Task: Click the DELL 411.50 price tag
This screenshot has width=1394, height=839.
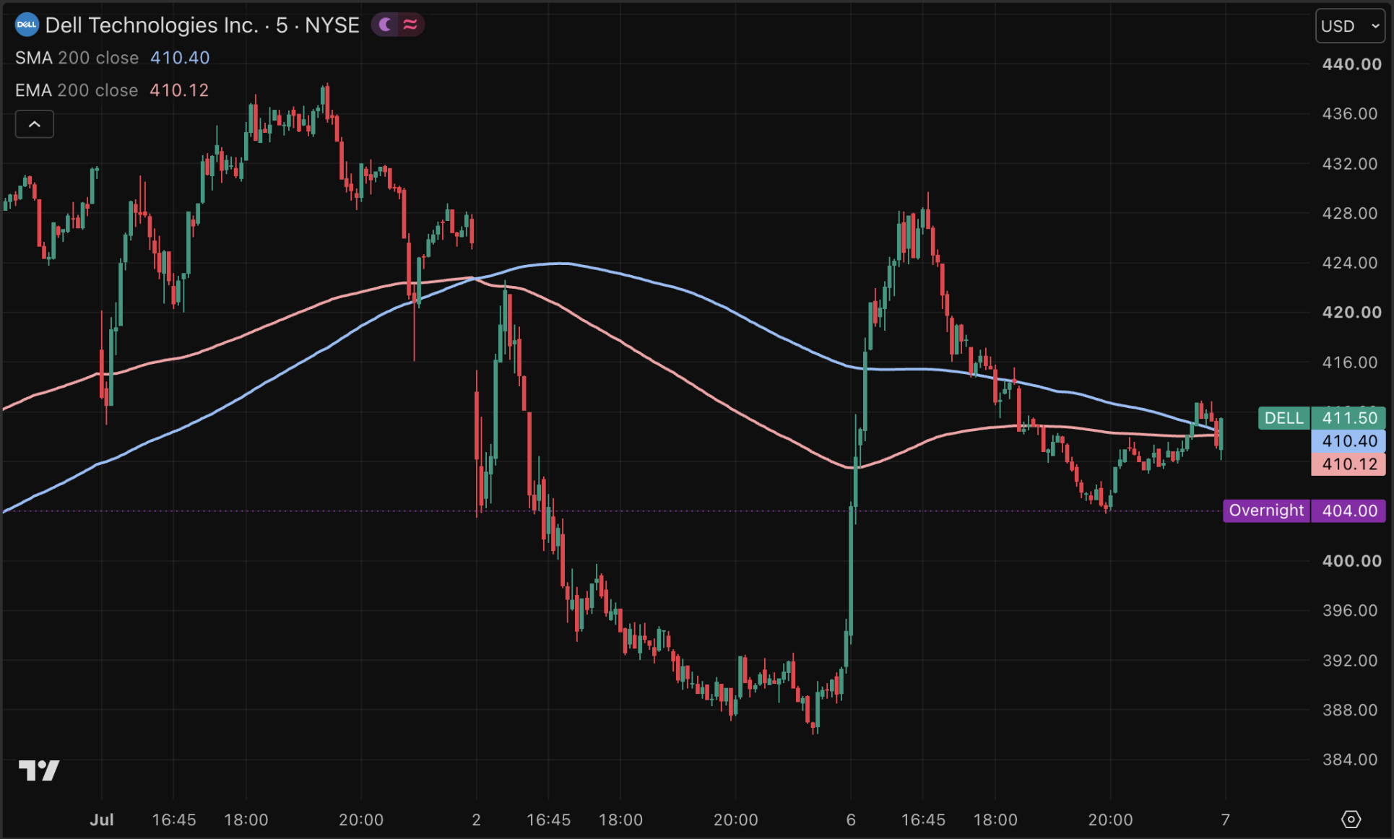Action: pos(1321,418)
